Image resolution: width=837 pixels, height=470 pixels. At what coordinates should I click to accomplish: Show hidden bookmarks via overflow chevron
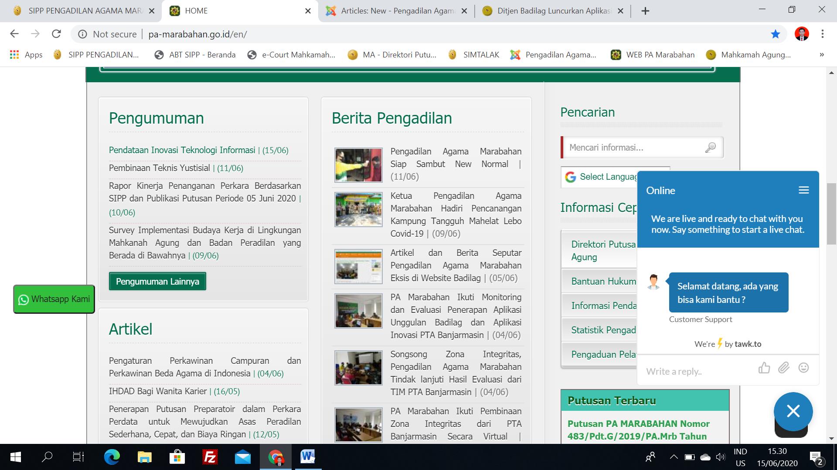tap(821, 54)
